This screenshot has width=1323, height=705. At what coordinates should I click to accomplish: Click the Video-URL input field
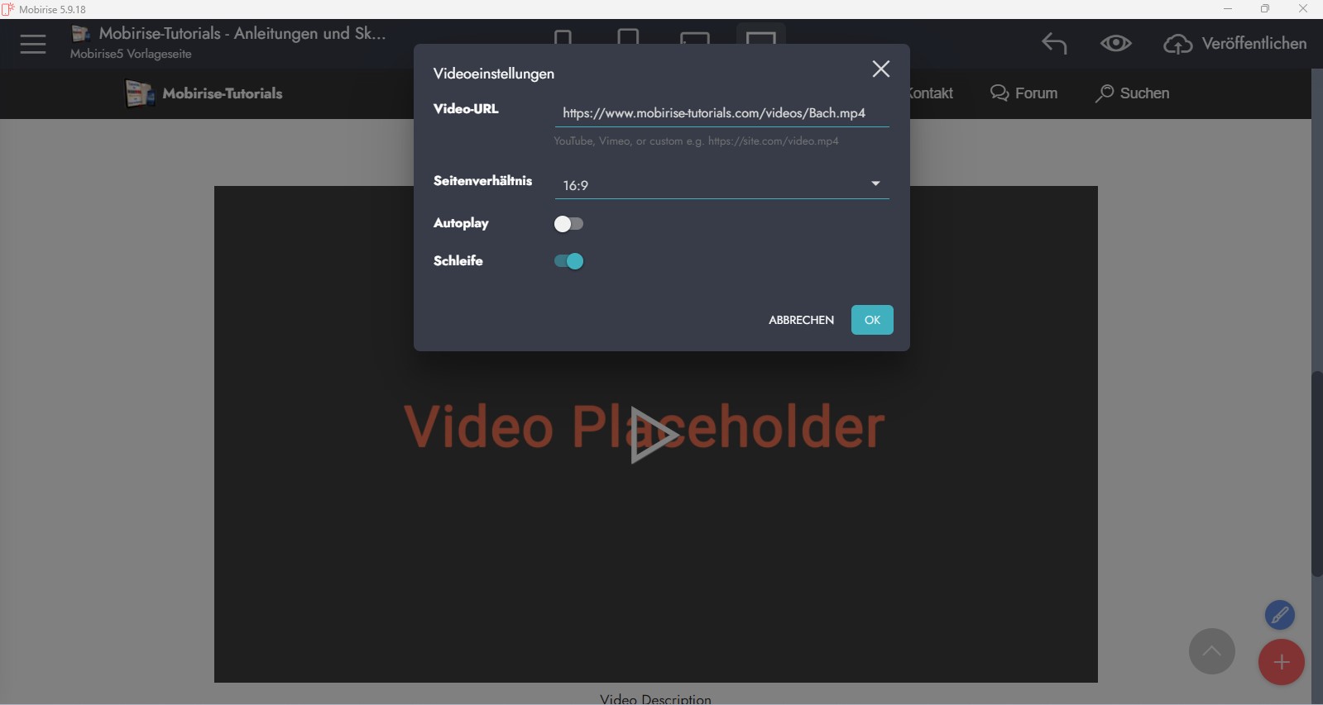721,113
